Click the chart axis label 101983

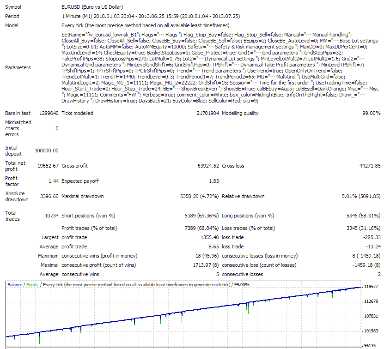(371, 331)
